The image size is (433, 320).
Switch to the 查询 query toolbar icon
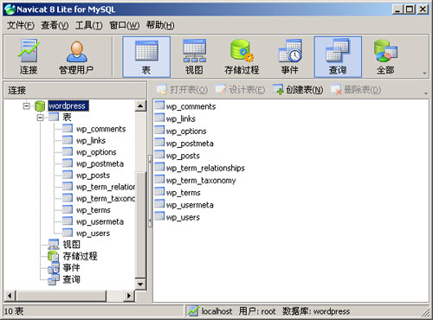click(x=338, y=57)
